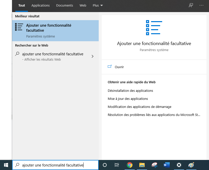Open the three-dots options menu
Screen dimensions: 209x170
201,5
